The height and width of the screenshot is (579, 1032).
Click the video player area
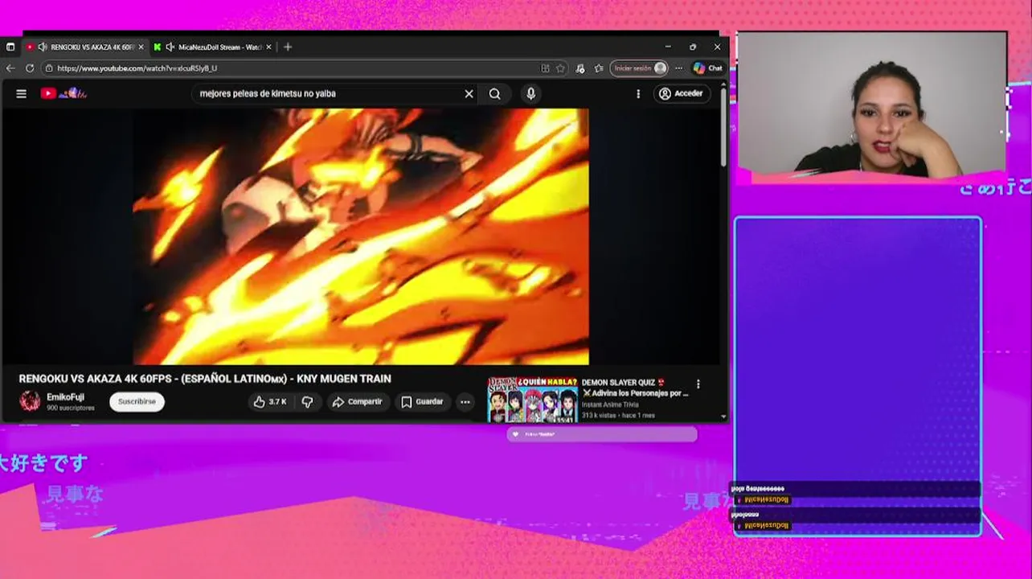click(x=361, y=236)
